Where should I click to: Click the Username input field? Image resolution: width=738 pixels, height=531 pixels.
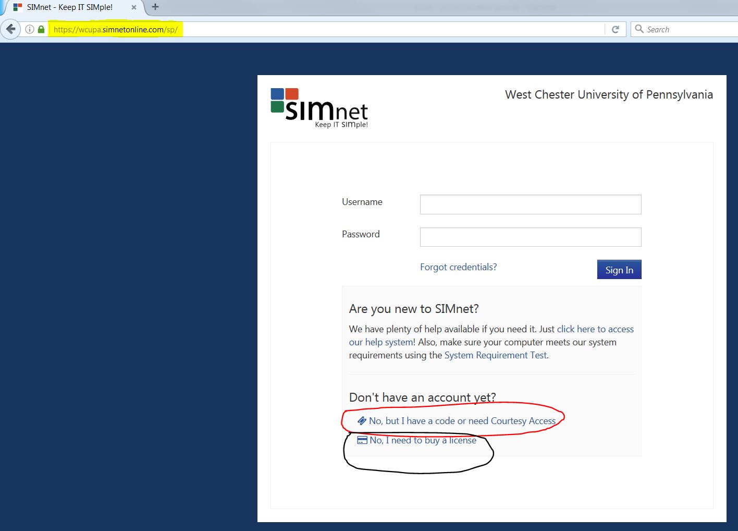531,204
